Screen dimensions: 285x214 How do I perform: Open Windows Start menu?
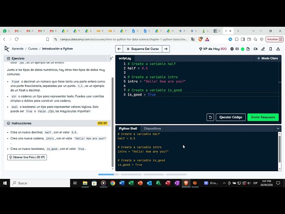tap(5, 183)
